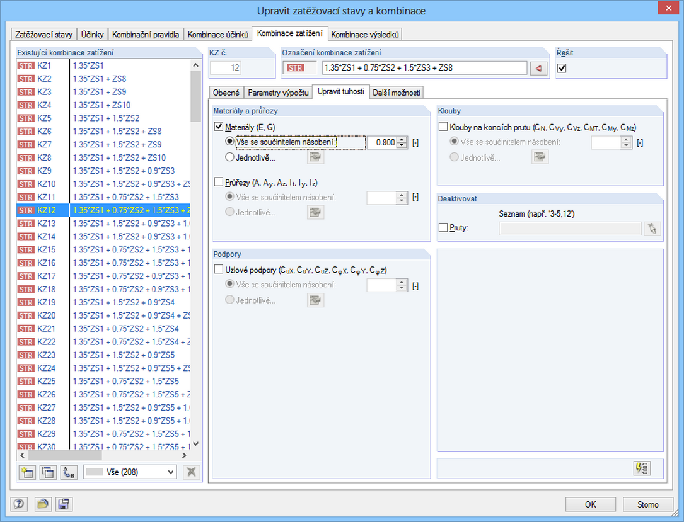Image resolution: width=684 pixels, height=522 pixels.
Task: Select row KZ11 in the combinations list
Action: coord(103,197)
